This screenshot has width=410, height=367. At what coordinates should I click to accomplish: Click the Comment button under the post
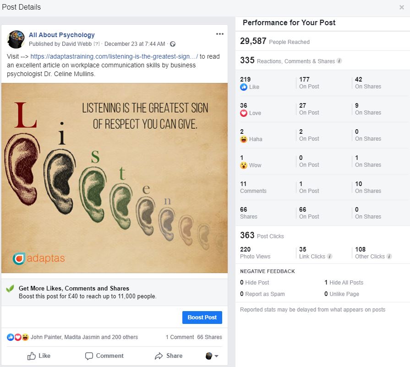(104, 356)
